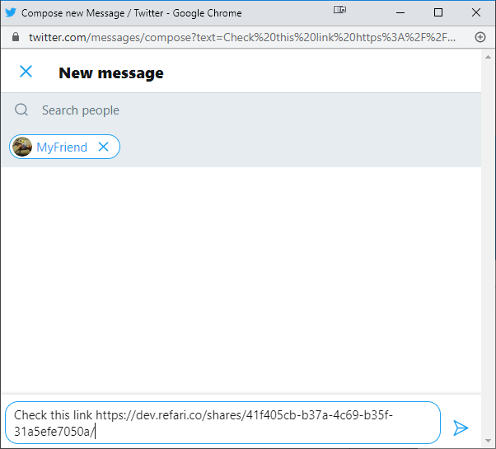Minimize the Chrome window
Viewport: 496px width, 449px height.
click(x=400, y=12)
